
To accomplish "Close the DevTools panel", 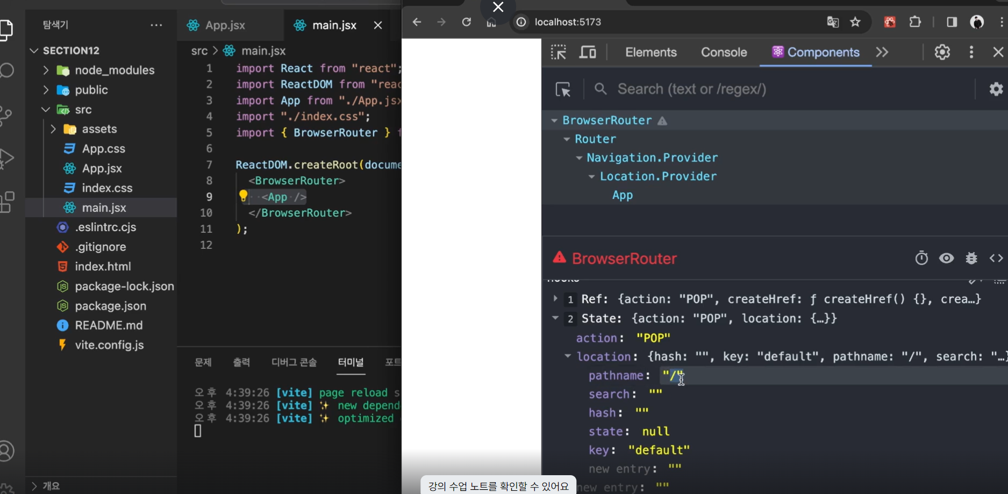I will [x=998, y=52].
